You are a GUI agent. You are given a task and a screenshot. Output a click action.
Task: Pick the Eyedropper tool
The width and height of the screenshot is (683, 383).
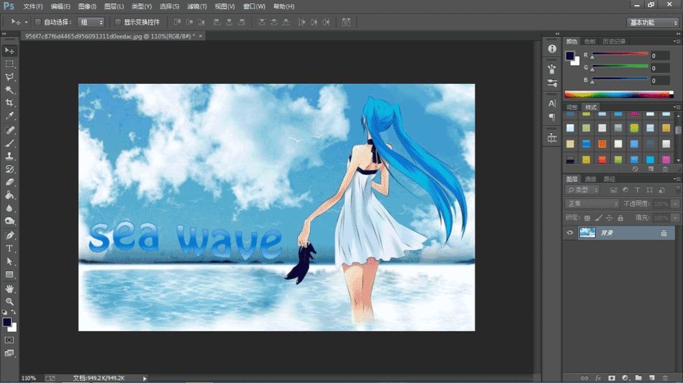(10, 117)
